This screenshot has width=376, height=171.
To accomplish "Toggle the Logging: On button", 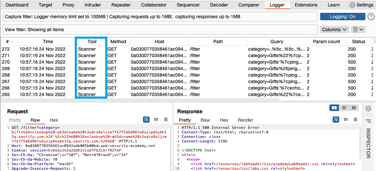I will point(342,17).
